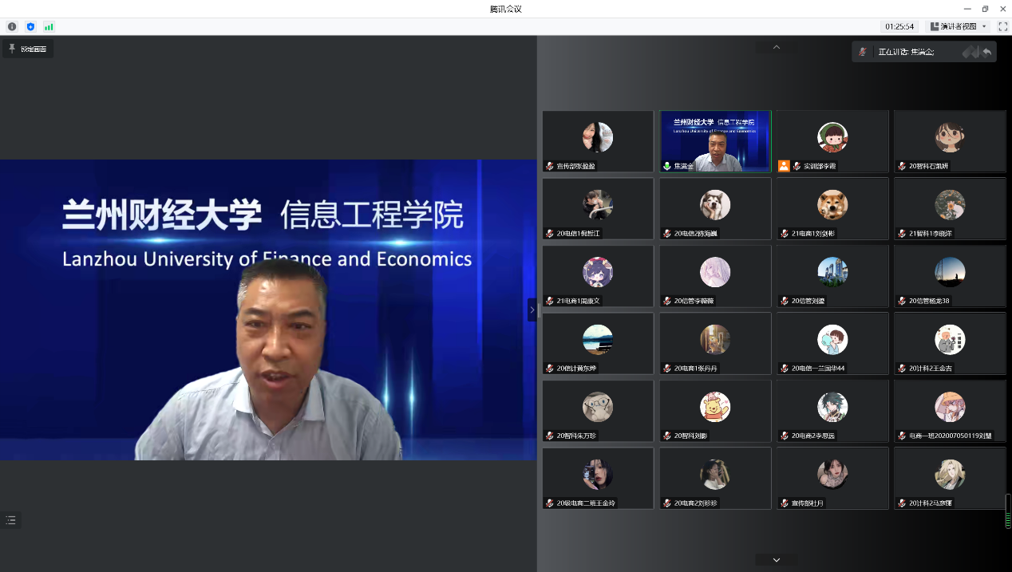Select the main speaker video
1012x572 pixels.
point(268,310)
